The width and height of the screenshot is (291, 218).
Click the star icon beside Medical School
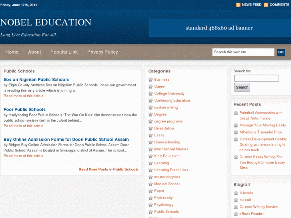point(151,184)
